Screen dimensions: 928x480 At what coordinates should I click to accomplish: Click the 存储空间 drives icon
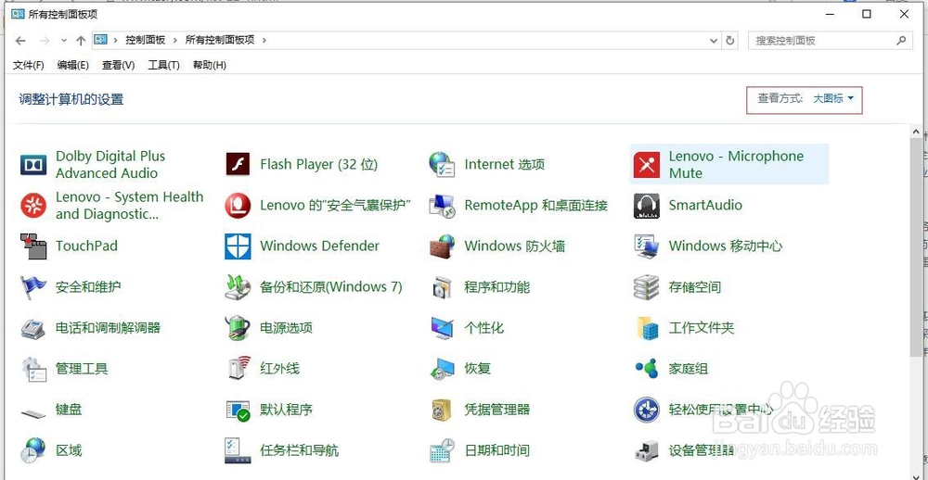(x=646, y=287)
